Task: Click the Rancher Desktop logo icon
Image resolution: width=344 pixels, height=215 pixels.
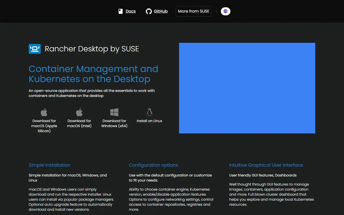Action: click(x=35, y=49)
